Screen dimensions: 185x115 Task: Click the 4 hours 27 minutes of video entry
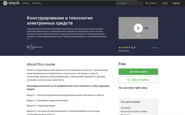pos(134,111)
